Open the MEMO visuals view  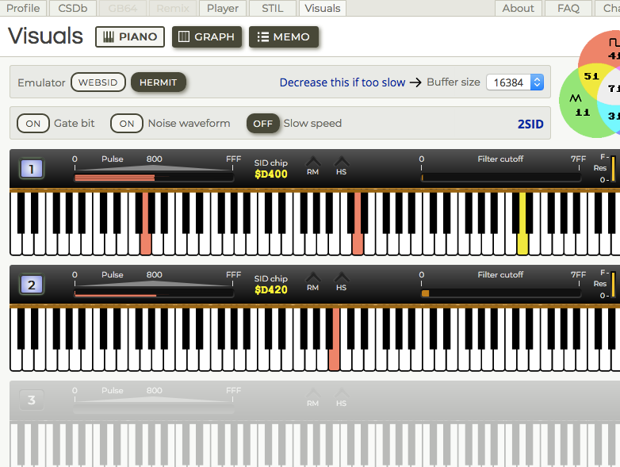[284, 36]
